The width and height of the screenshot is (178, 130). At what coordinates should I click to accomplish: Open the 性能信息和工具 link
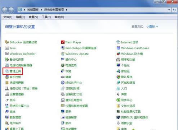pyautogui.click(x=131, y=112)
